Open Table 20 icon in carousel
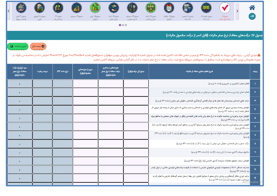Image resolution: width=277 pixels, height=196 pixels. point(188,8)
